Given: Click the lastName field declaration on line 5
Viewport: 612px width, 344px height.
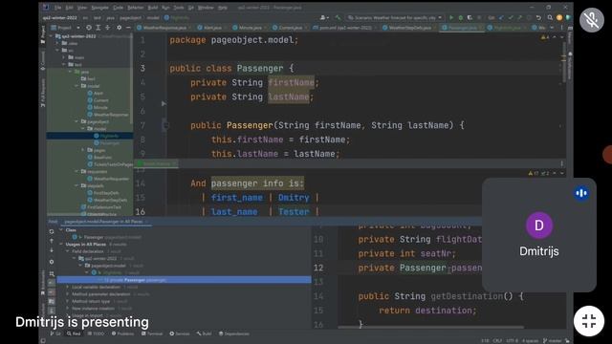Looking at the screenshot, I should click(289, 97).
